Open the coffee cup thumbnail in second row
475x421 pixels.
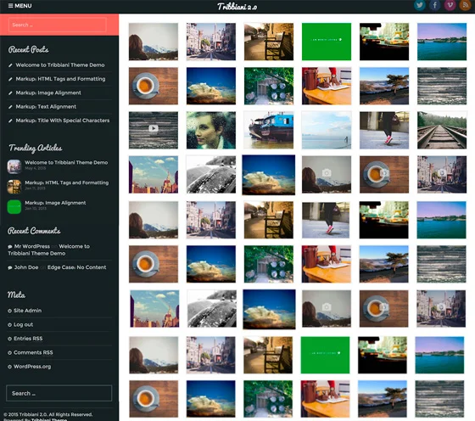(154, 86)
